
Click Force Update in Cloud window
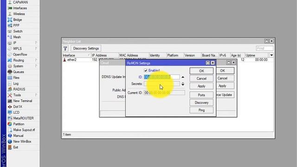click(x=225, y=95)
